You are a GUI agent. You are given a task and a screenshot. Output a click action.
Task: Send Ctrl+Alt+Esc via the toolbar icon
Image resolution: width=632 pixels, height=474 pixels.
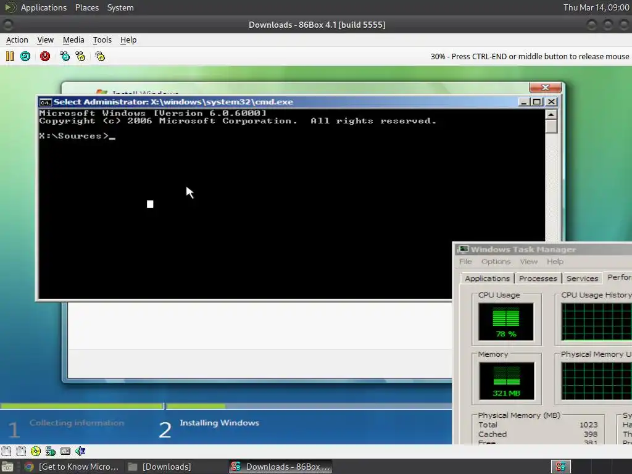click(x=81, y=56)
